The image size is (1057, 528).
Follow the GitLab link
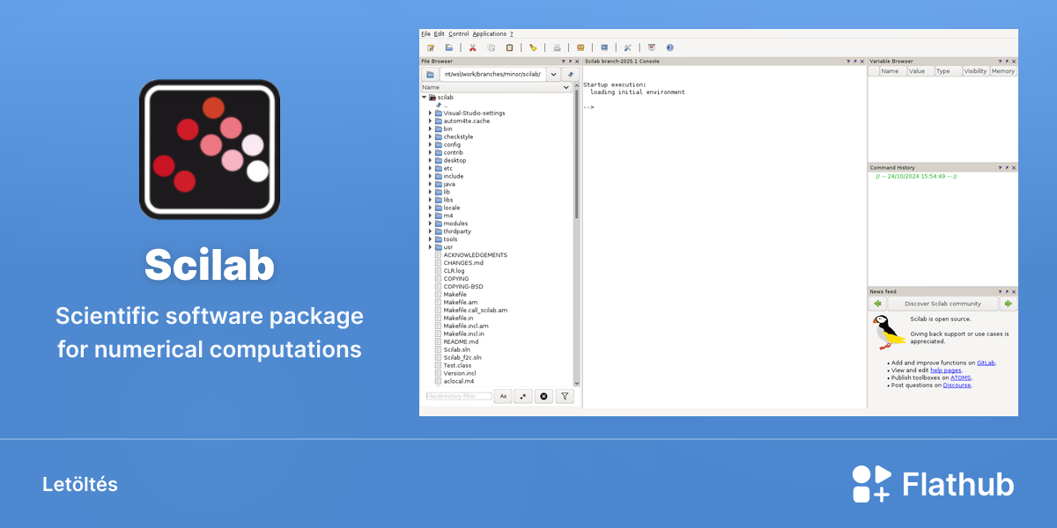[987, 363]
